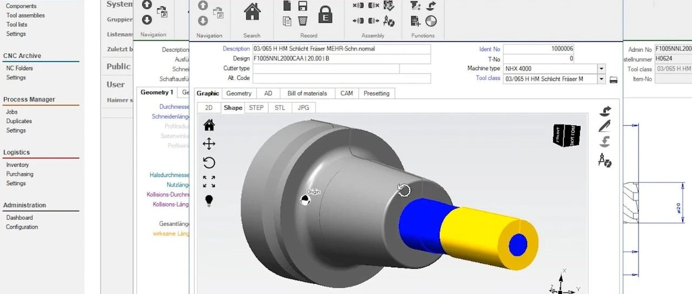692x294 pixels.
Task: Click the compass icon right of 3D viewer
Action: 605,160
